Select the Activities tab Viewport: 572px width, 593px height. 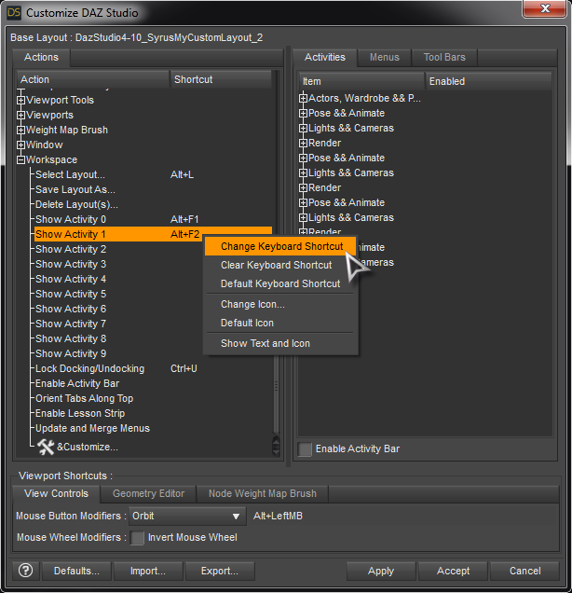325,57
